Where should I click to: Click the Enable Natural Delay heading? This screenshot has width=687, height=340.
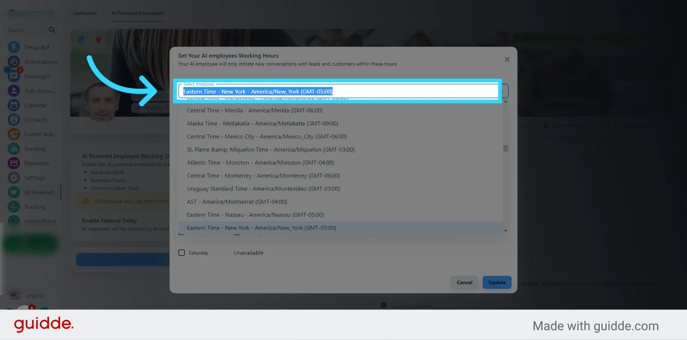point(109,220)
